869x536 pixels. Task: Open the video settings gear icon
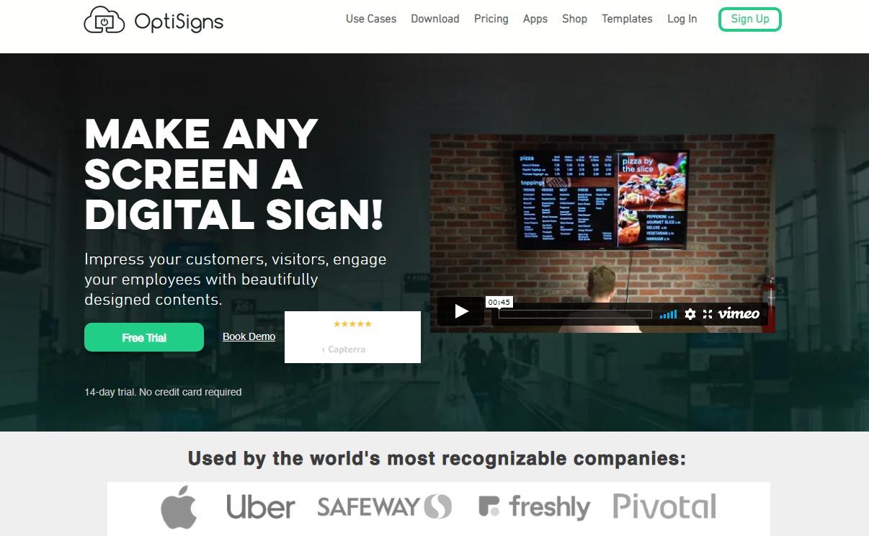690,314
